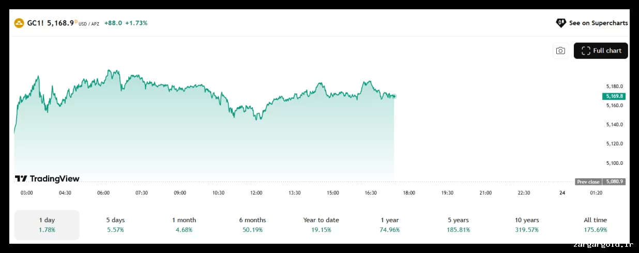Switch to All time range
639x253 pixels.
595,225
